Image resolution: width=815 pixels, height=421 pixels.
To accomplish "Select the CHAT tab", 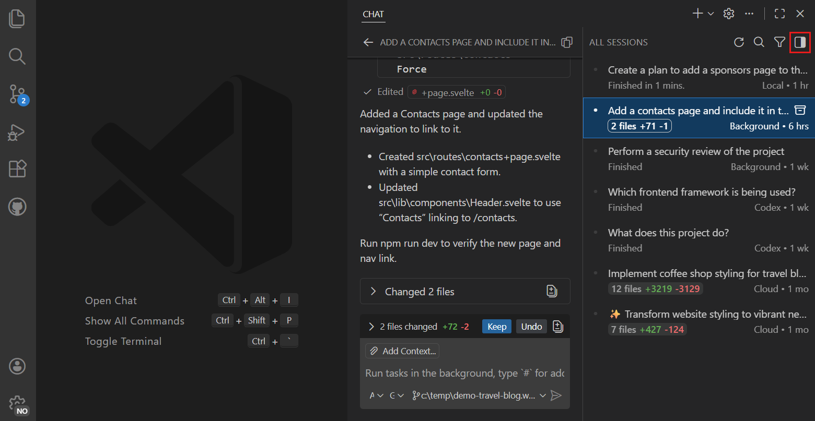I will [373, 14].
